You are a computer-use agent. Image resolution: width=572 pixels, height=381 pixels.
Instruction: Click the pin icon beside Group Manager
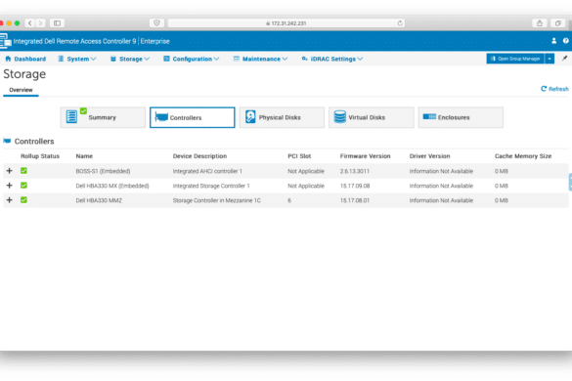tap(564, 59)
